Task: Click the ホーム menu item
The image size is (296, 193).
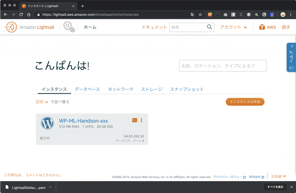Action: coord(90,27)
